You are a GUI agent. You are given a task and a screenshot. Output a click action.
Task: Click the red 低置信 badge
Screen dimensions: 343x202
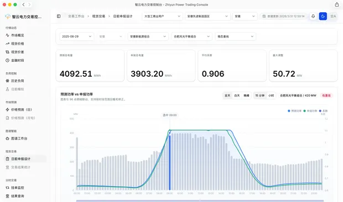pyautogui.click(x=326, y=95)
